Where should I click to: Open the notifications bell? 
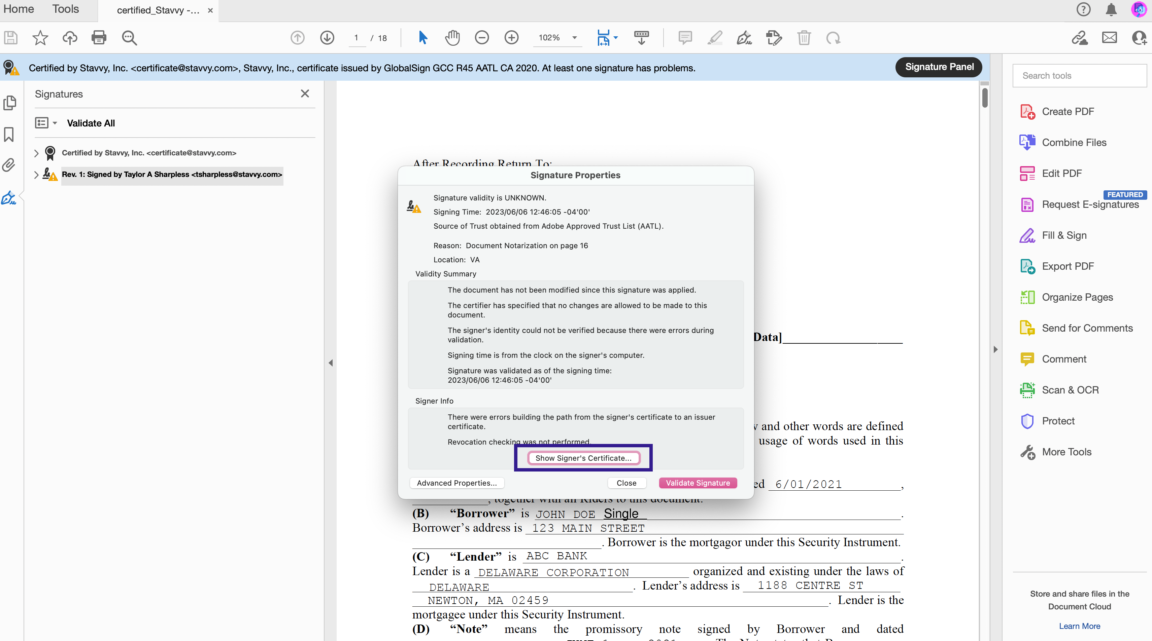(1111, 9)
